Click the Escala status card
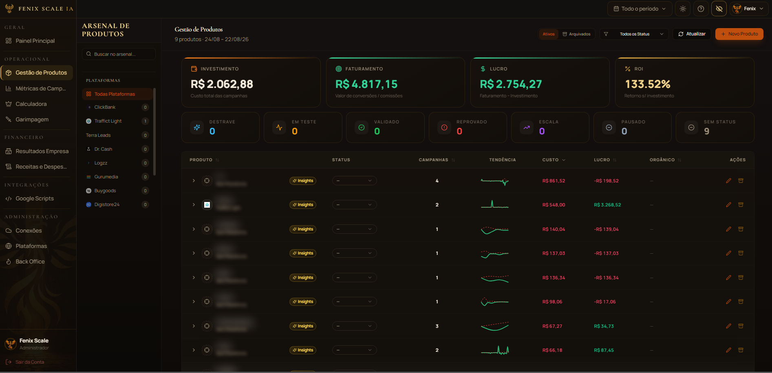This screenshot has width=772, height=373. 550,127
